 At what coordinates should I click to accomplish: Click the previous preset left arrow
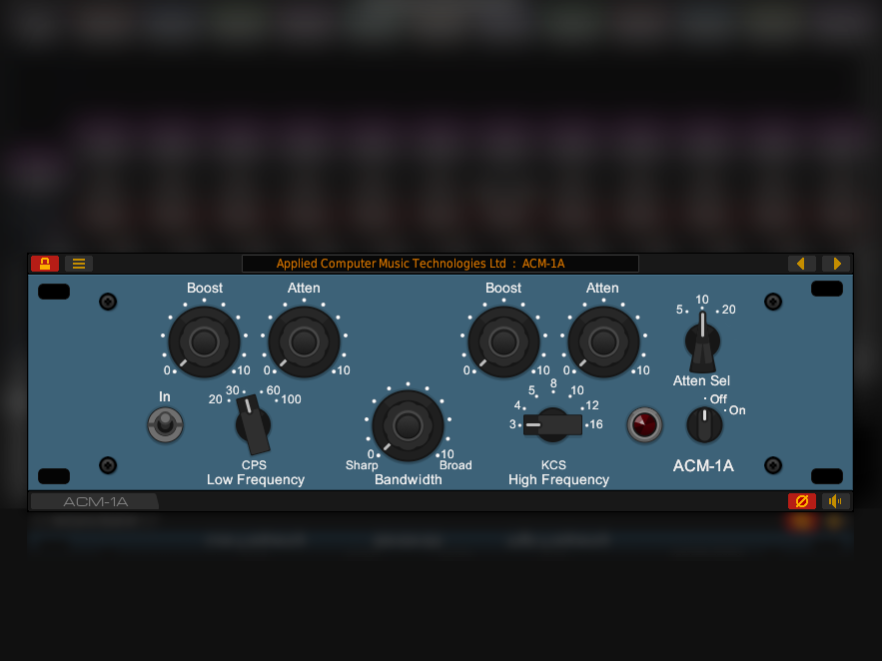(801, 264)
